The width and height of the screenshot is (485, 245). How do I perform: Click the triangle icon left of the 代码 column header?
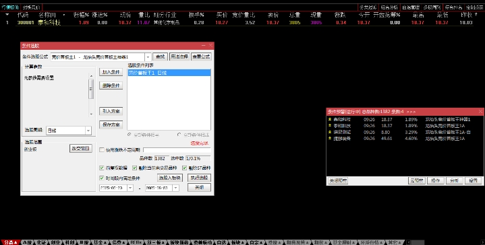(x=7, y=15)
